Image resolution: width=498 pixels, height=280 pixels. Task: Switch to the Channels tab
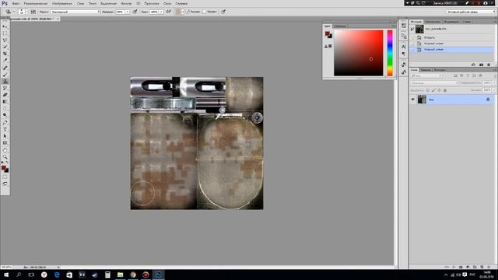tap(426, 70)
